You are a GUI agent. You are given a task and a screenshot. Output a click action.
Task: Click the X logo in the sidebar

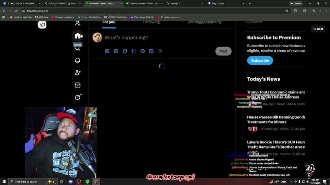tap(78, 23)
